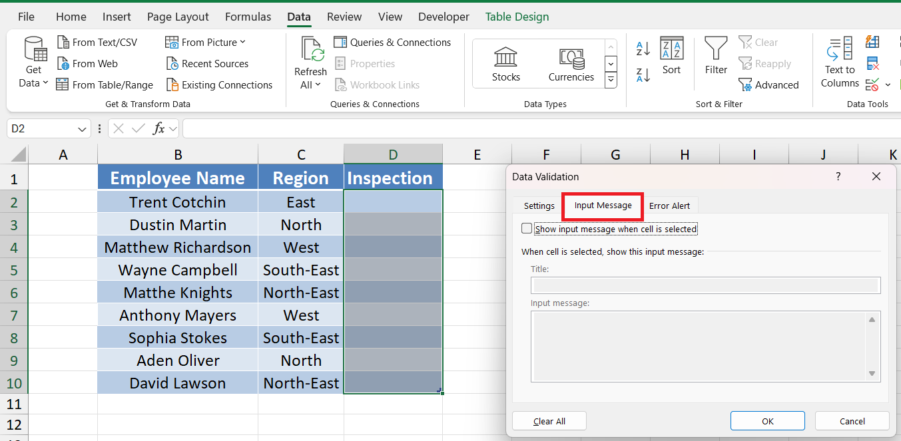
Task: Open the Developer tab
Action: tap(444, 17)
